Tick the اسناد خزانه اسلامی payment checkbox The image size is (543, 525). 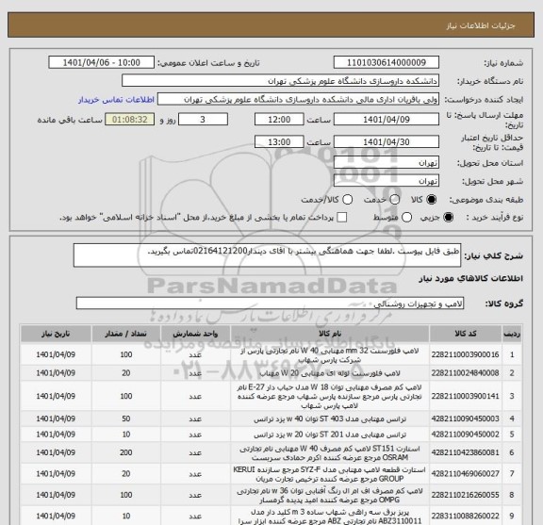(x=341, y=218)
